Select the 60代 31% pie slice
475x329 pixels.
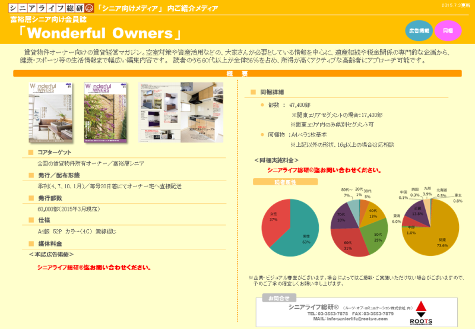pos(349,242)
